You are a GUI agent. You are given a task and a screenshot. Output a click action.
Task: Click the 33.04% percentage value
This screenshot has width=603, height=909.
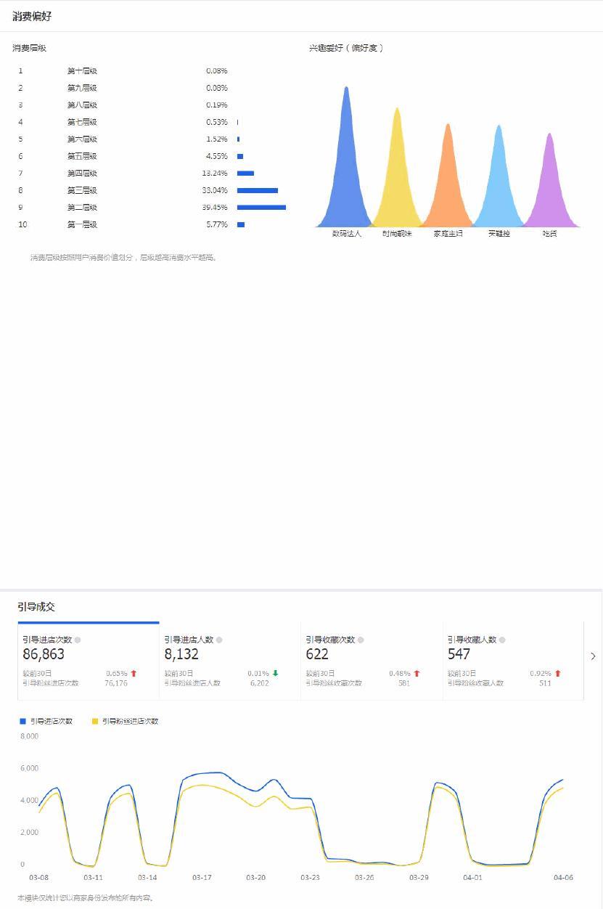[215, 190]
